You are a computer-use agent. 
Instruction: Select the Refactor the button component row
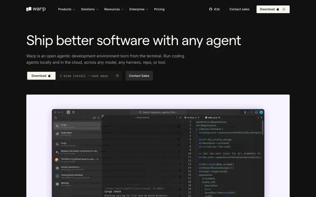pyautogui.click(x=77, y=152)
